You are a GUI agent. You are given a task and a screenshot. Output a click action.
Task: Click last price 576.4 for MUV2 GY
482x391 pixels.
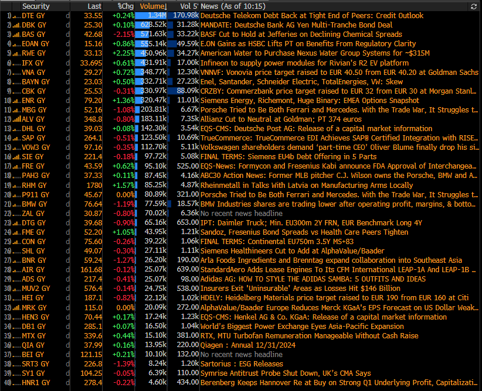[x=93, y=289]
